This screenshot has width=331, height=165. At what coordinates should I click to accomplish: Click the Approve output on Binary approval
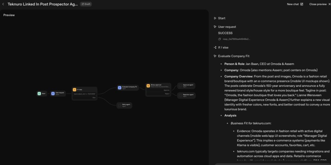click(166, 90)
